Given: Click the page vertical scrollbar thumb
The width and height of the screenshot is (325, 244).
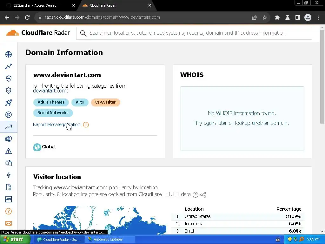Looking at the screenshot, I should pyautogui.click(x=322, y=77).
